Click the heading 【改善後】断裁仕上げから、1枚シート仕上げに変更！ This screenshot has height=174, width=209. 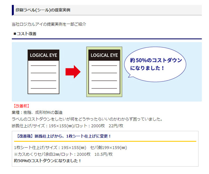point(63,136)
